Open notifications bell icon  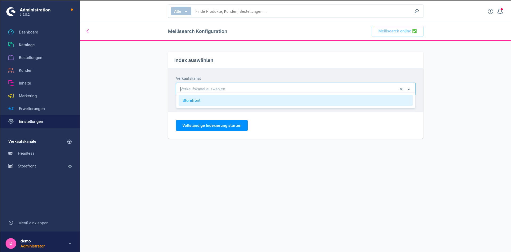pos(500,11)
